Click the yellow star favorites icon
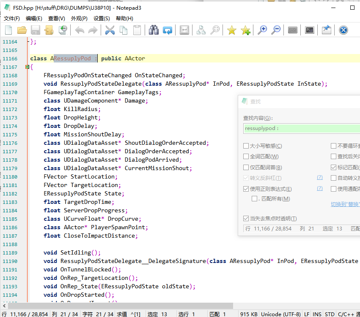Viewport: 360px width, 317px height. click(x=232, y=30)
